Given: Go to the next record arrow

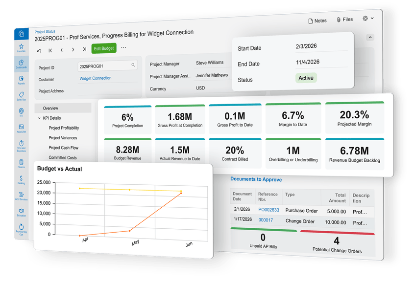Looking at the screenshot, I should pos(73,49).
